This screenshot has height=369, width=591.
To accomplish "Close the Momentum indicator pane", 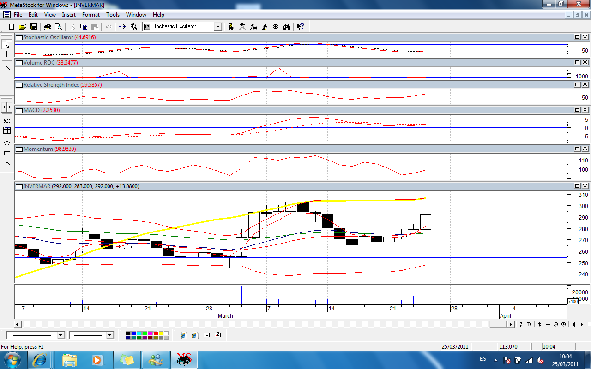I will click(585, 149).
